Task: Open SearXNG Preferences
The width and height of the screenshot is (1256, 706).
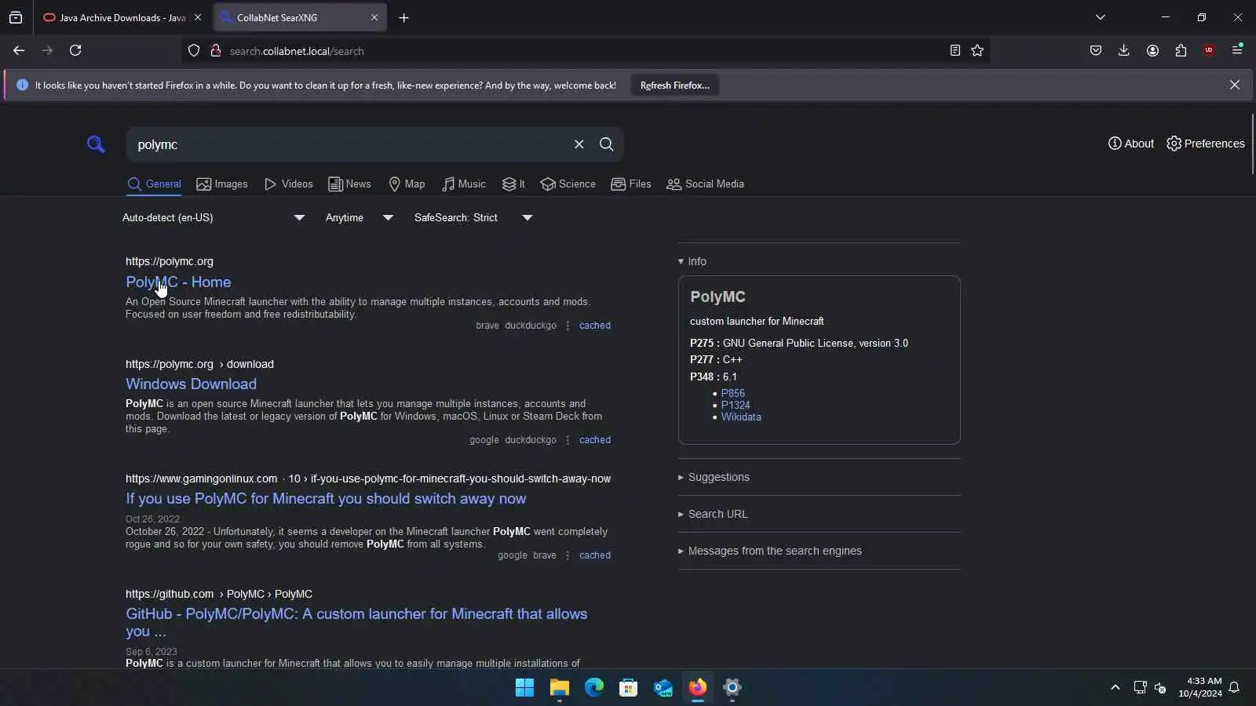Action: click(1206, 144)
